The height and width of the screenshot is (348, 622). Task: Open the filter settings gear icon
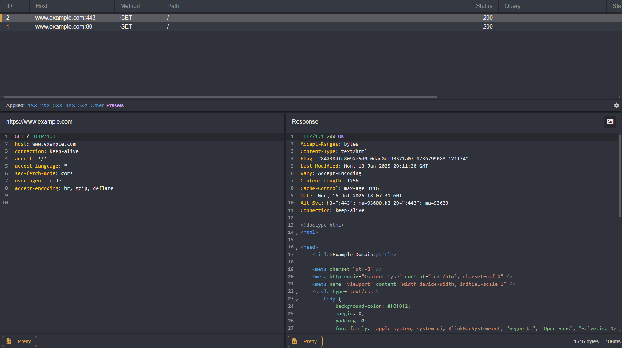click(617, 105)
